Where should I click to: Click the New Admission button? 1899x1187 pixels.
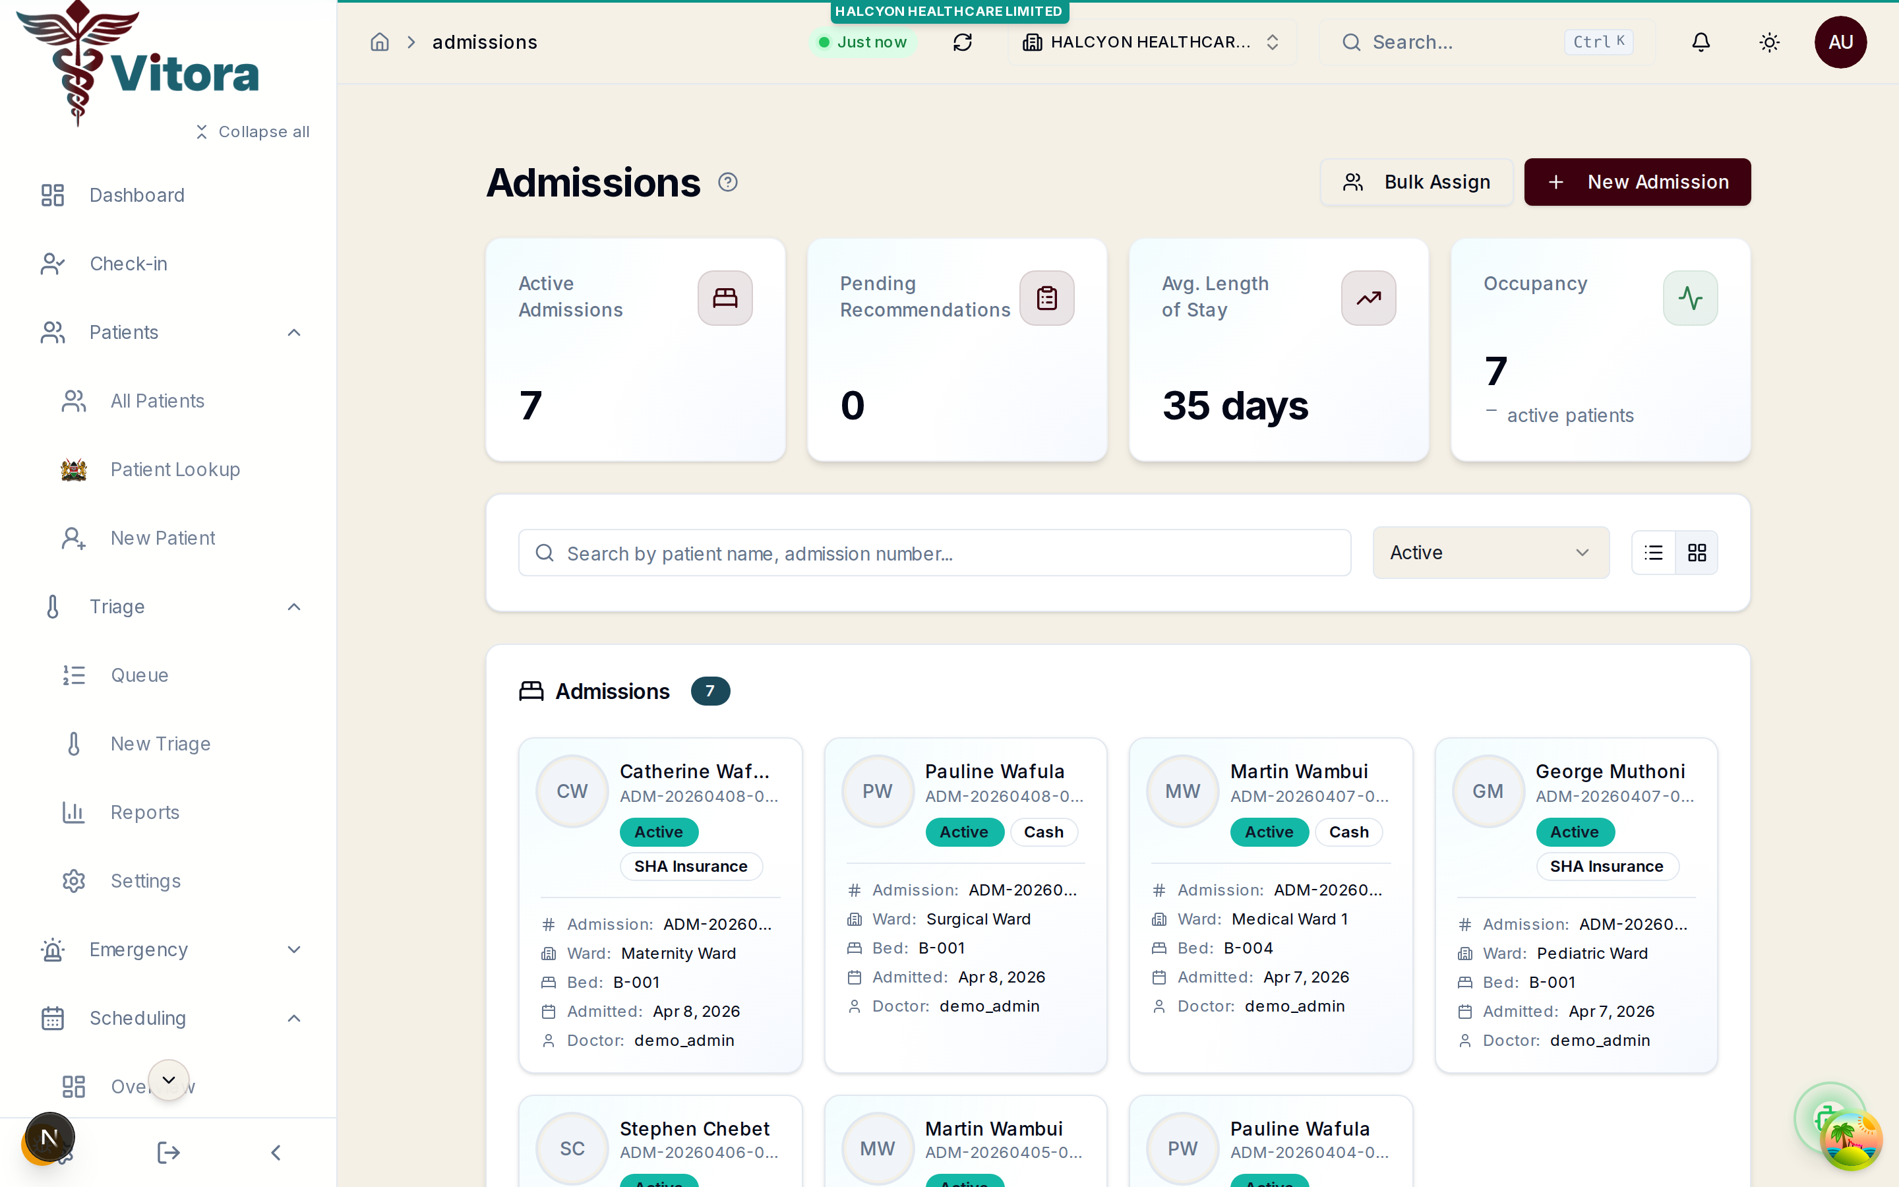point(1638,182)
